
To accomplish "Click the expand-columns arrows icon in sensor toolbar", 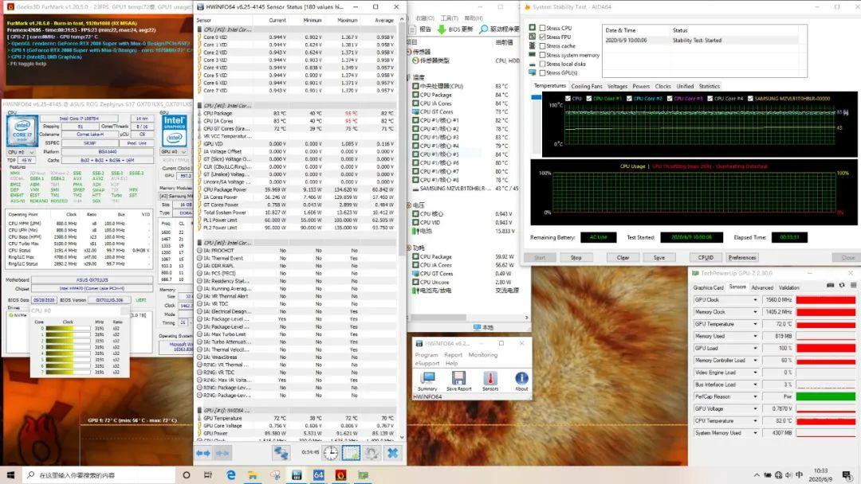I will (x=203, y=452).
